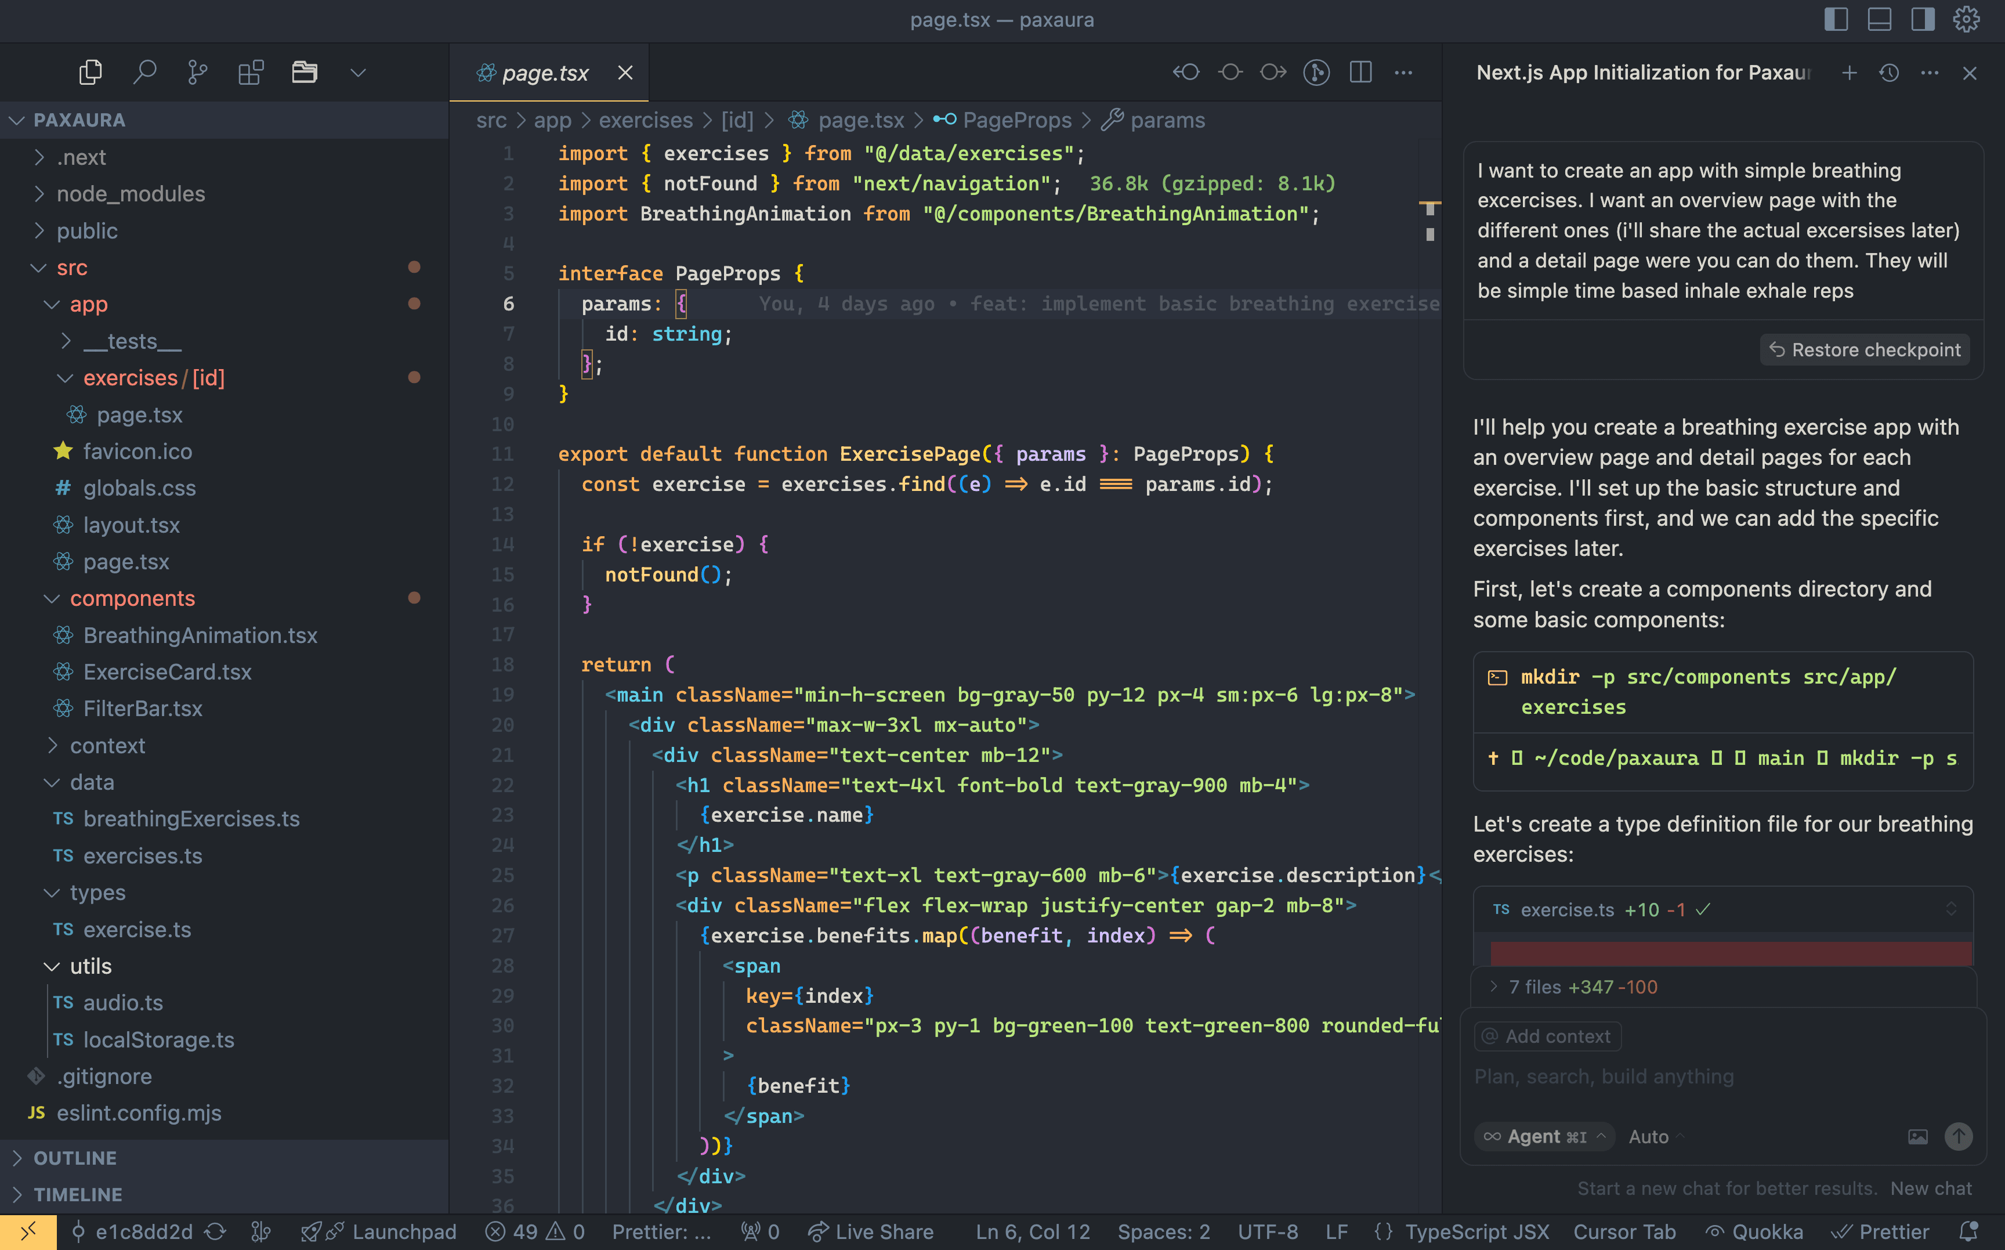Start a new chat with the plus icon

point(1849,73)
